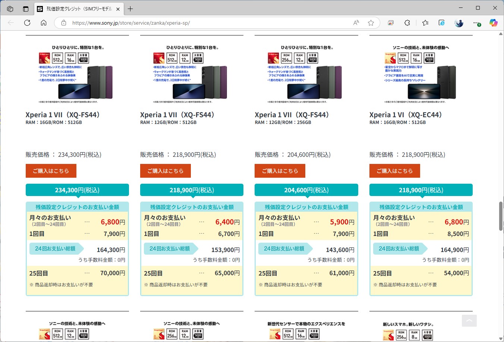This screenshot has height=342, width=504.
Task: Click ご購入はこちら for the 16GB Xperia 1 VII
Action: click(x=51, y=171)
